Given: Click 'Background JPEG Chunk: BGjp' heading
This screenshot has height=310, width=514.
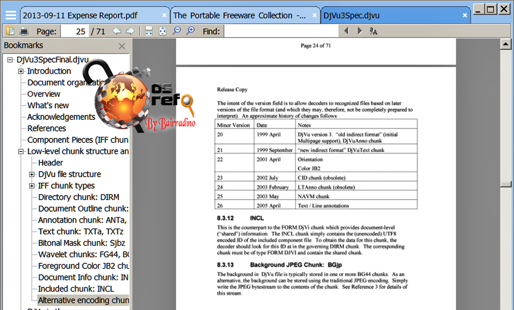Looking at the screenshot, I should pos(296,265).
